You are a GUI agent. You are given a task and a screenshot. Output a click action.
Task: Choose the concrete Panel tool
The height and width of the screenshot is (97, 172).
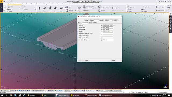(x=50, y=8)
